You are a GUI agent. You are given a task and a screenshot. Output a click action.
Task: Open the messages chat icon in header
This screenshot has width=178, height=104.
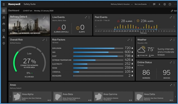(x=154, y=4)
